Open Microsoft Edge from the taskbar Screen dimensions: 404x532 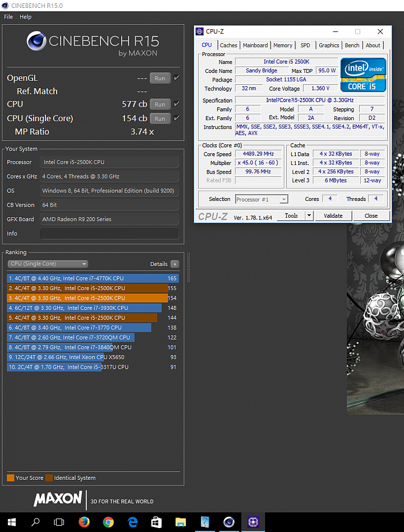click(132, 522)
